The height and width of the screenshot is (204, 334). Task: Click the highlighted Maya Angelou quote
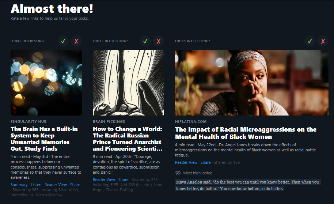247,185
